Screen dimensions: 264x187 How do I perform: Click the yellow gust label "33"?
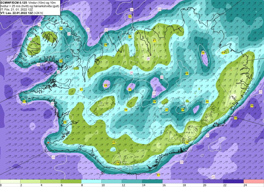click(24, 101)
